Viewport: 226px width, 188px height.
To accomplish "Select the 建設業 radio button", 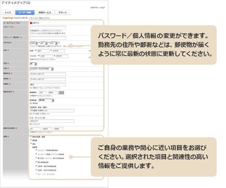I will pos(31,140).
